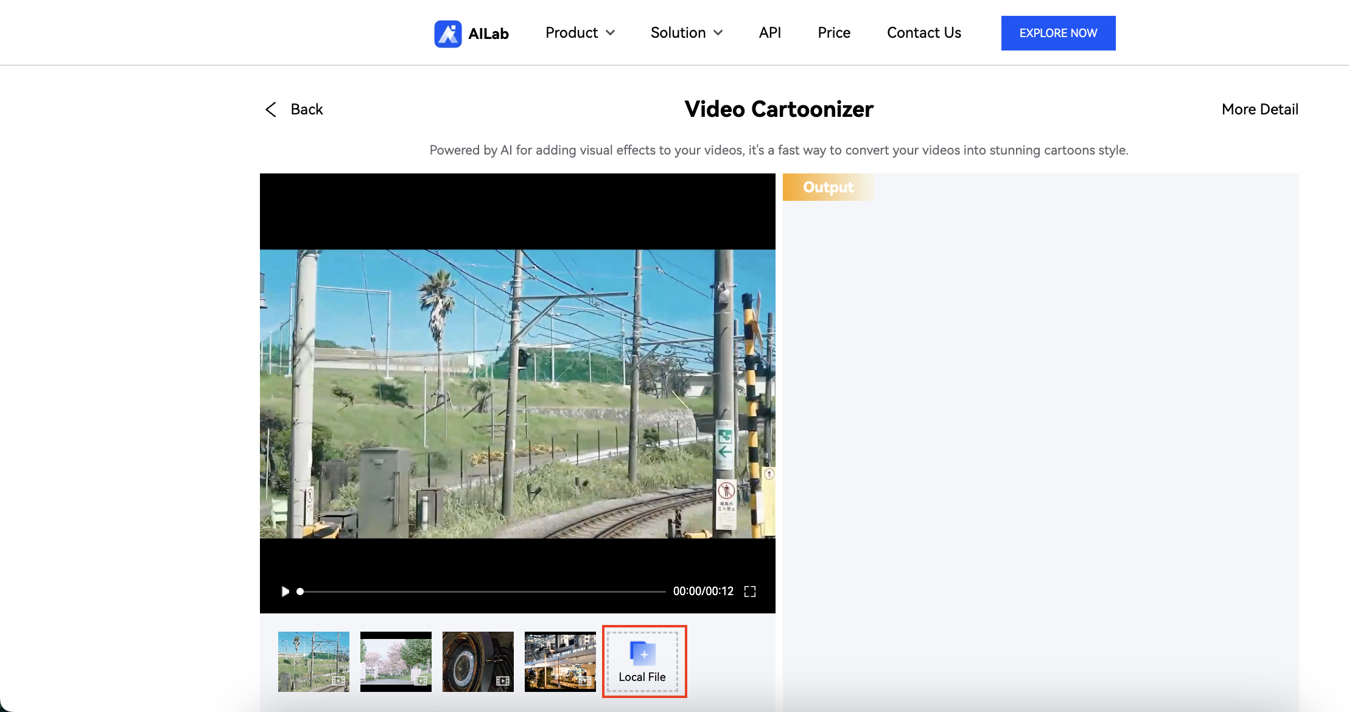The height and width of the screenshot is (712, 1349).
Task: Open the More Detail link
Action: pyautogui.click(x=1260, y=110)
